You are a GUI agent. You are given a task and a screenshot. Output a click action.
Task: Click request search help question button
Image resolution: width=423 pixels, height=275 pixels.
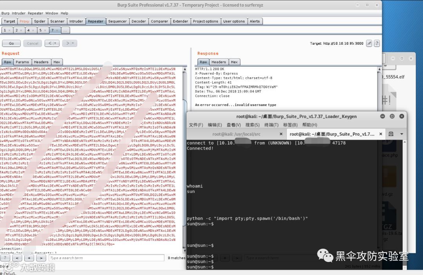[x=5, y=258]
